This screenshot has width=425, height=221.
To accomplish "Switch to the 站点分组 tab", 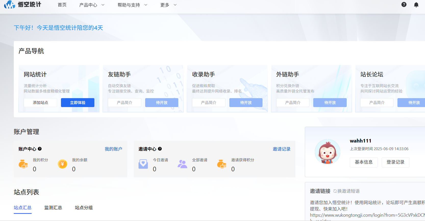I will (84, 208).
